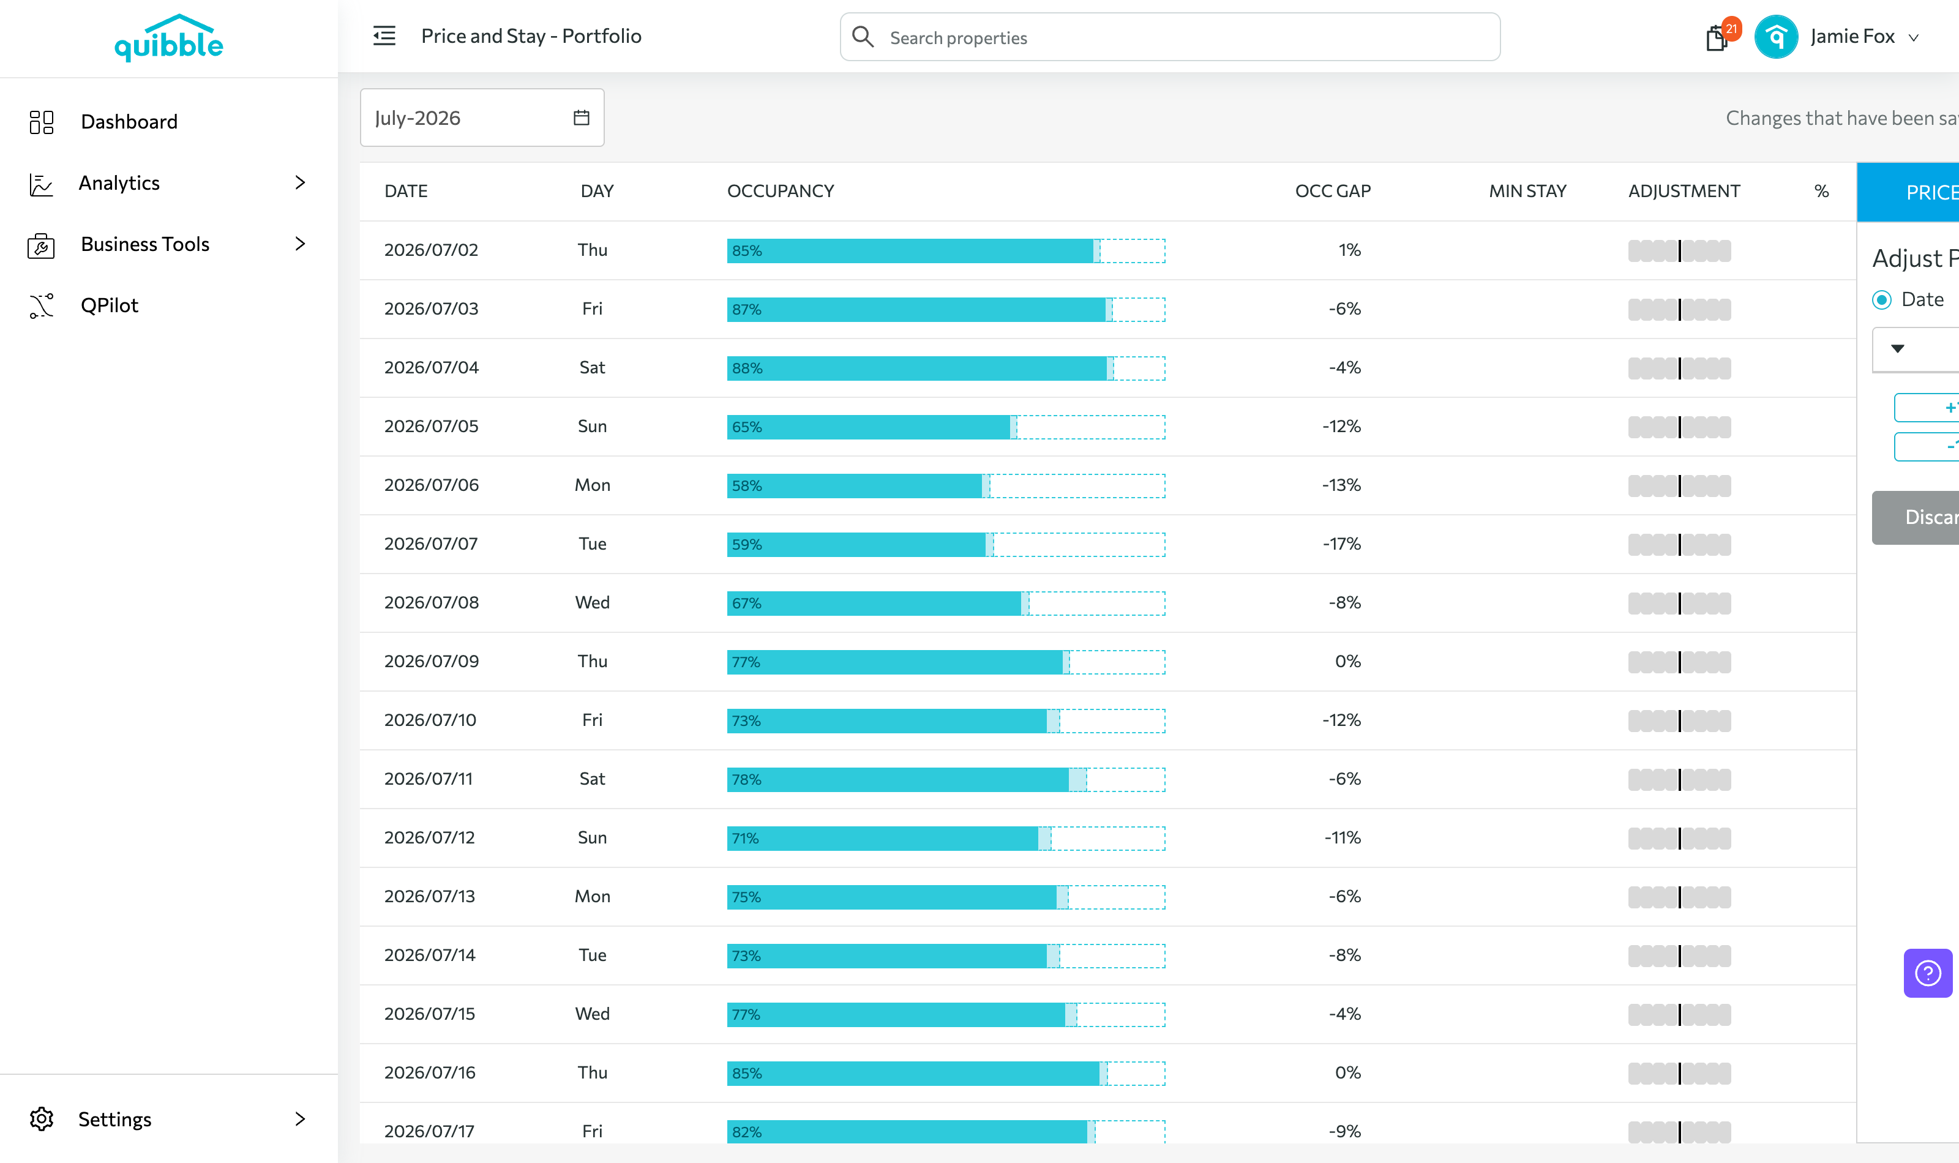Click the 59% occupancy bar for Tuesday
1959x1163 pixels.
point(946,545)
